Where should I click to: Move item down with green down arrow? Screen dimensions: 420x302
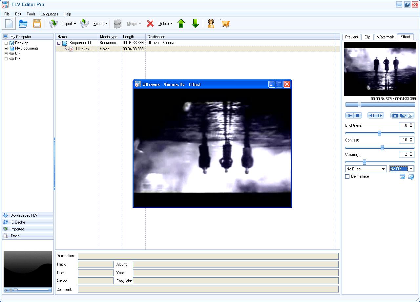195,24
